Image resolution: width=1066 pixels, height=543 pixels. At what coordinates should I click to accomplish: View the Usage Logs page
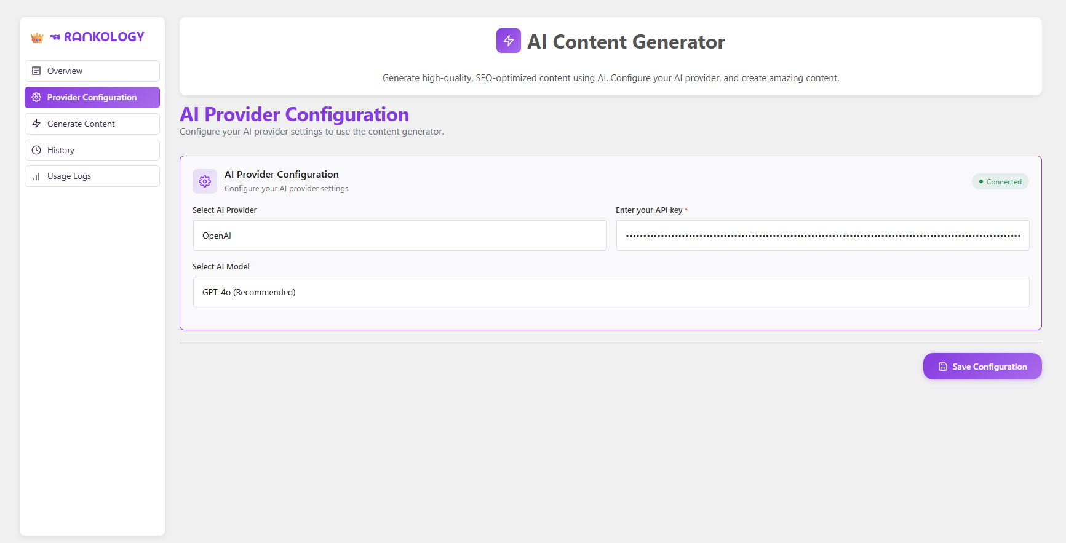click(x=92, y=176)
